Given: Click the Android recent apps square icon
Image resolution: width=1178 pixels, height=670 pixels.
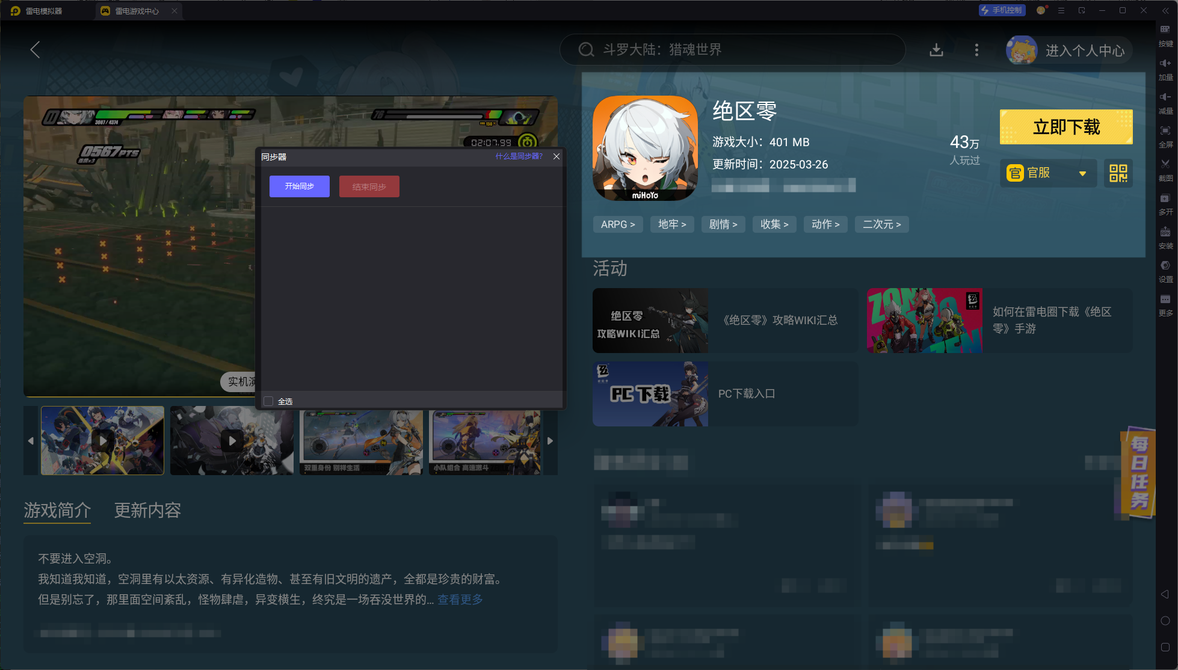Looking at the screenshot, I should pos(1165,647).
